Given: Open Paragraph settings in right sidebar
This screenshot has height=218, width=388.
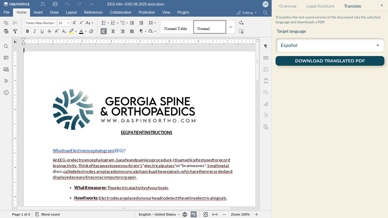Looking at the screenshot, I should tap(266, 46).
